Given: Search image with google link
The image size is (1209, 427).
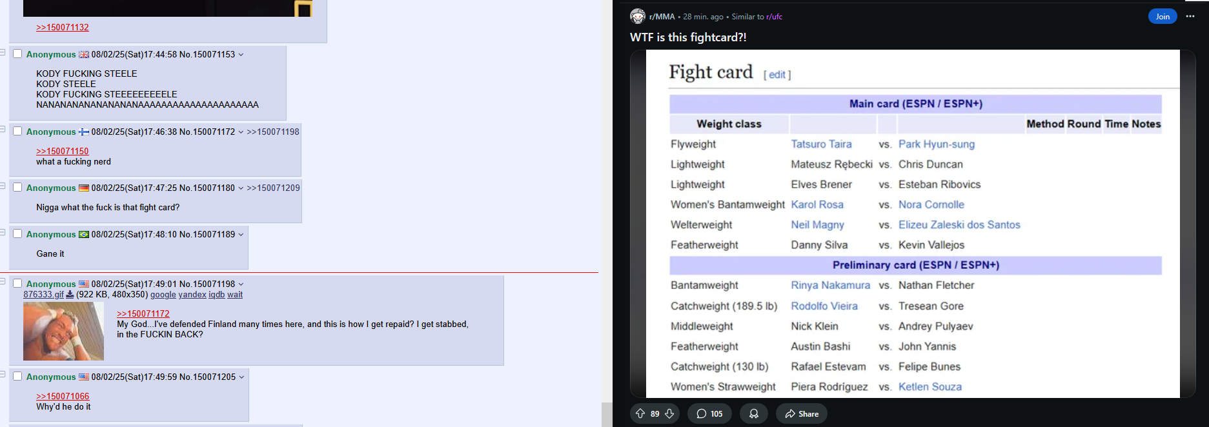Looking at the screenshot, I should [x=163, y=294].
